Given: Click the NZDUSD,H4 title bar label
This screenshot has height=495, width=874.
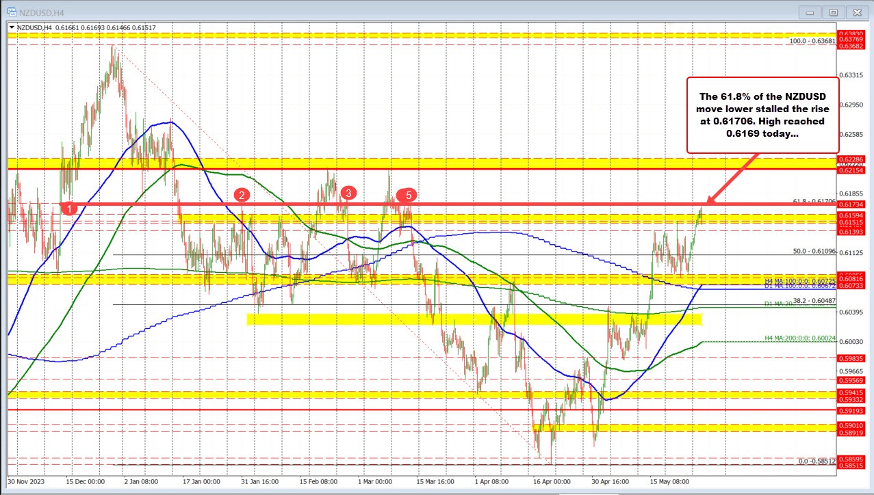Looking at the screenshot, I should [41, 12].
